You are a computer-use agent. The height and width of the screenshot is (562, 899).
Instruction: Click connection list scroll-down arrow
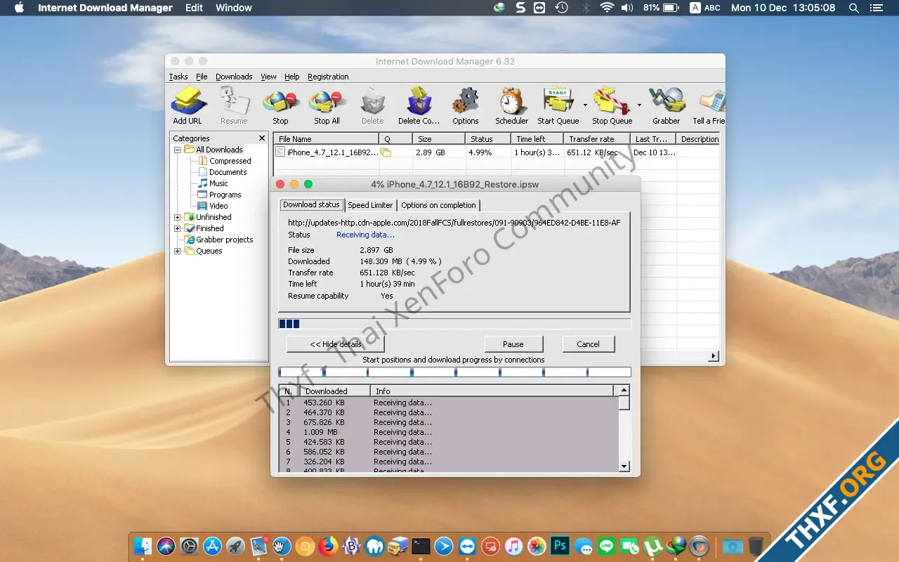tap(624, 466)
